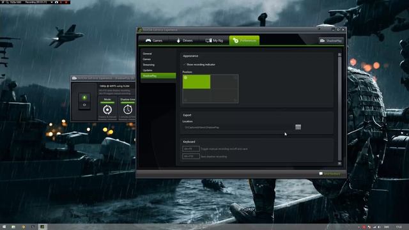
Task: Click the save shadow recording hotkey field
Action: 191,156
